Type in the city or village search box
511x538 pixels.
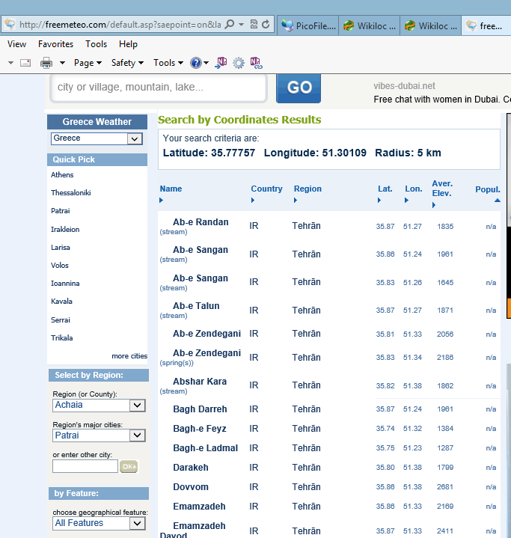(158, 88)
